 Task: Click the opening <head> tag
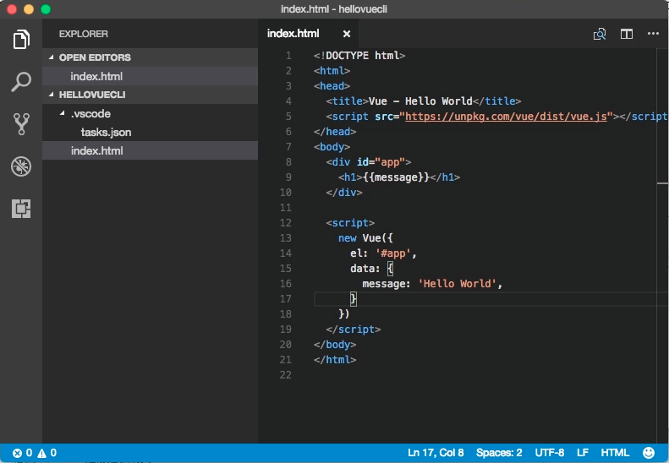click(x=332, y=86)
